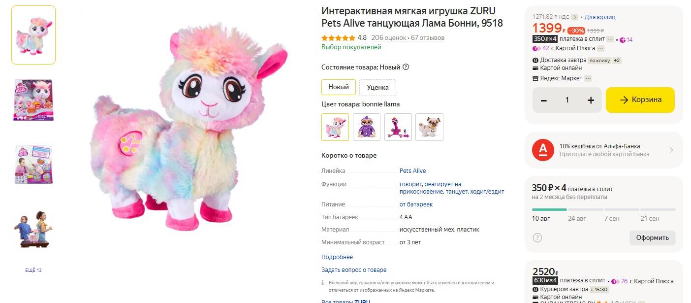Open the 206 оценок ratings tab
Screen dimensions: 691x303
coord(389,38)
